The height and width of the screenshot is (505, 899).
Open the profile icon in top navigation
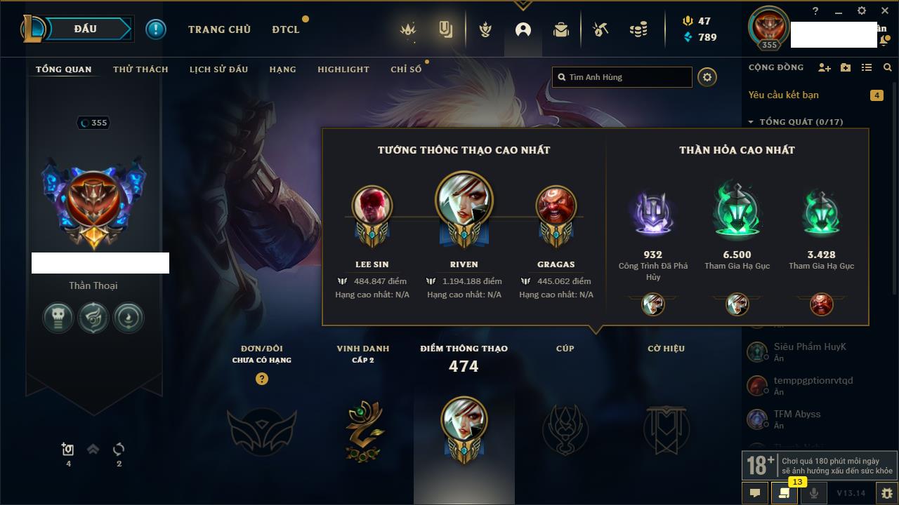coord(523,29)
